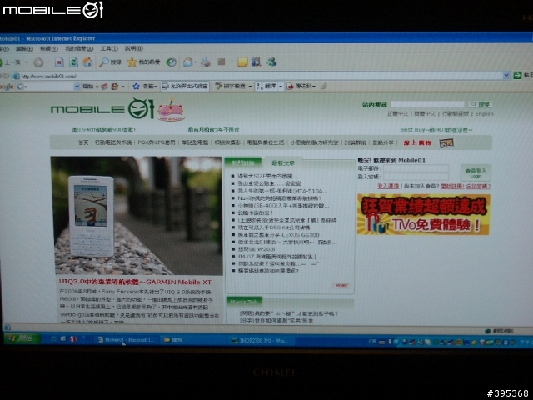Click the English language link
The height and width of the screenshot is (400, 533).
(484, 113)
